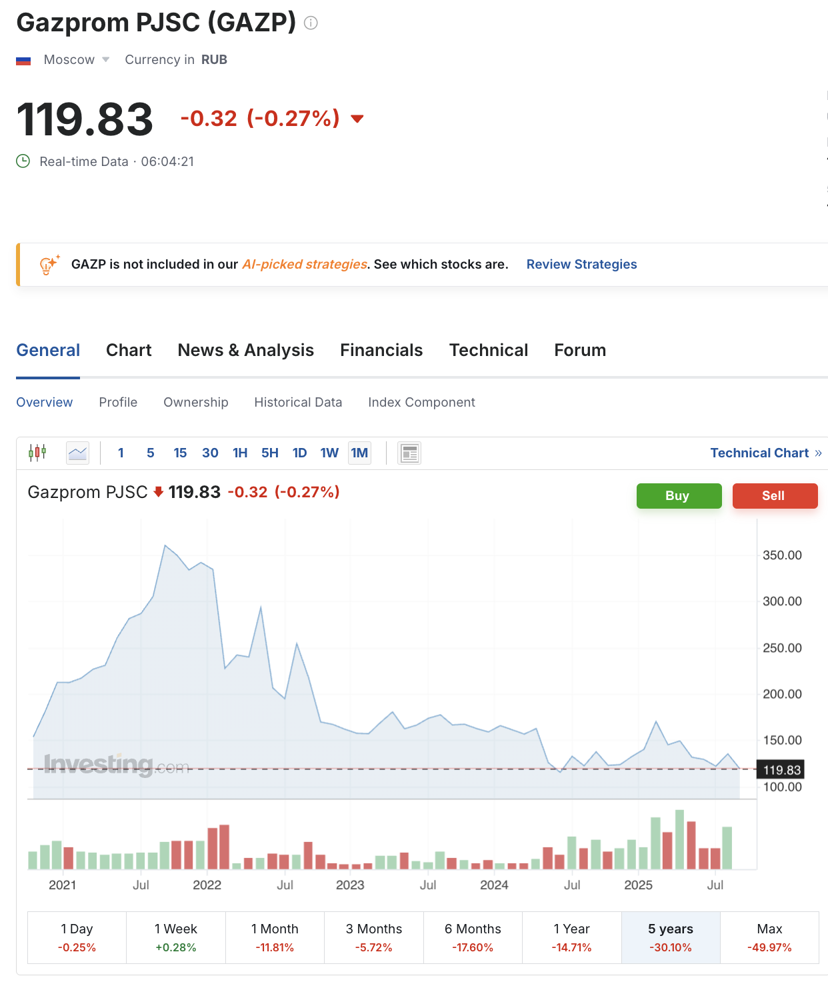The height and width of the screenshot is (992, 828).
Task: Click the 119.83 price marker on chart axis
Action: pos(781,770)
